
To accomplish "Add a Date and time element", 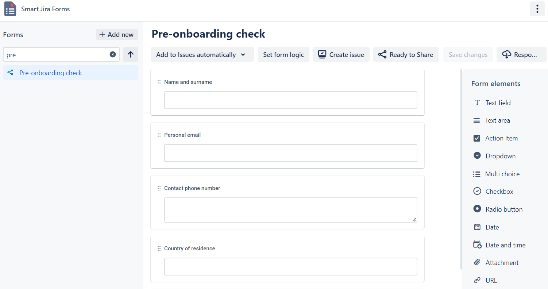I will [x=505, y=245].
